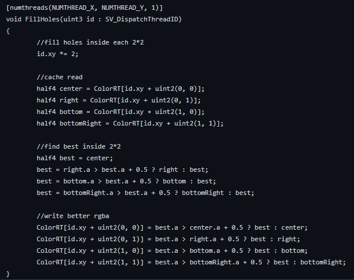Viewport: 354px width, 280px height.
Task: Click the '//cache read' comment
Action: (x=59, y=77)
